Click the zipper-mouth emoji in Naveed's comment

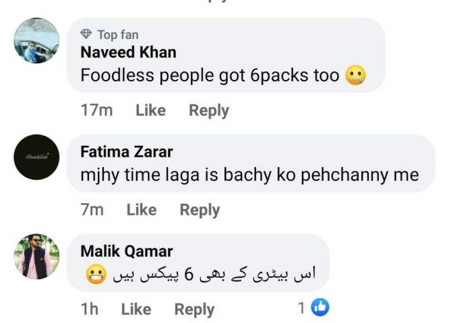click(x=356, y=75)
